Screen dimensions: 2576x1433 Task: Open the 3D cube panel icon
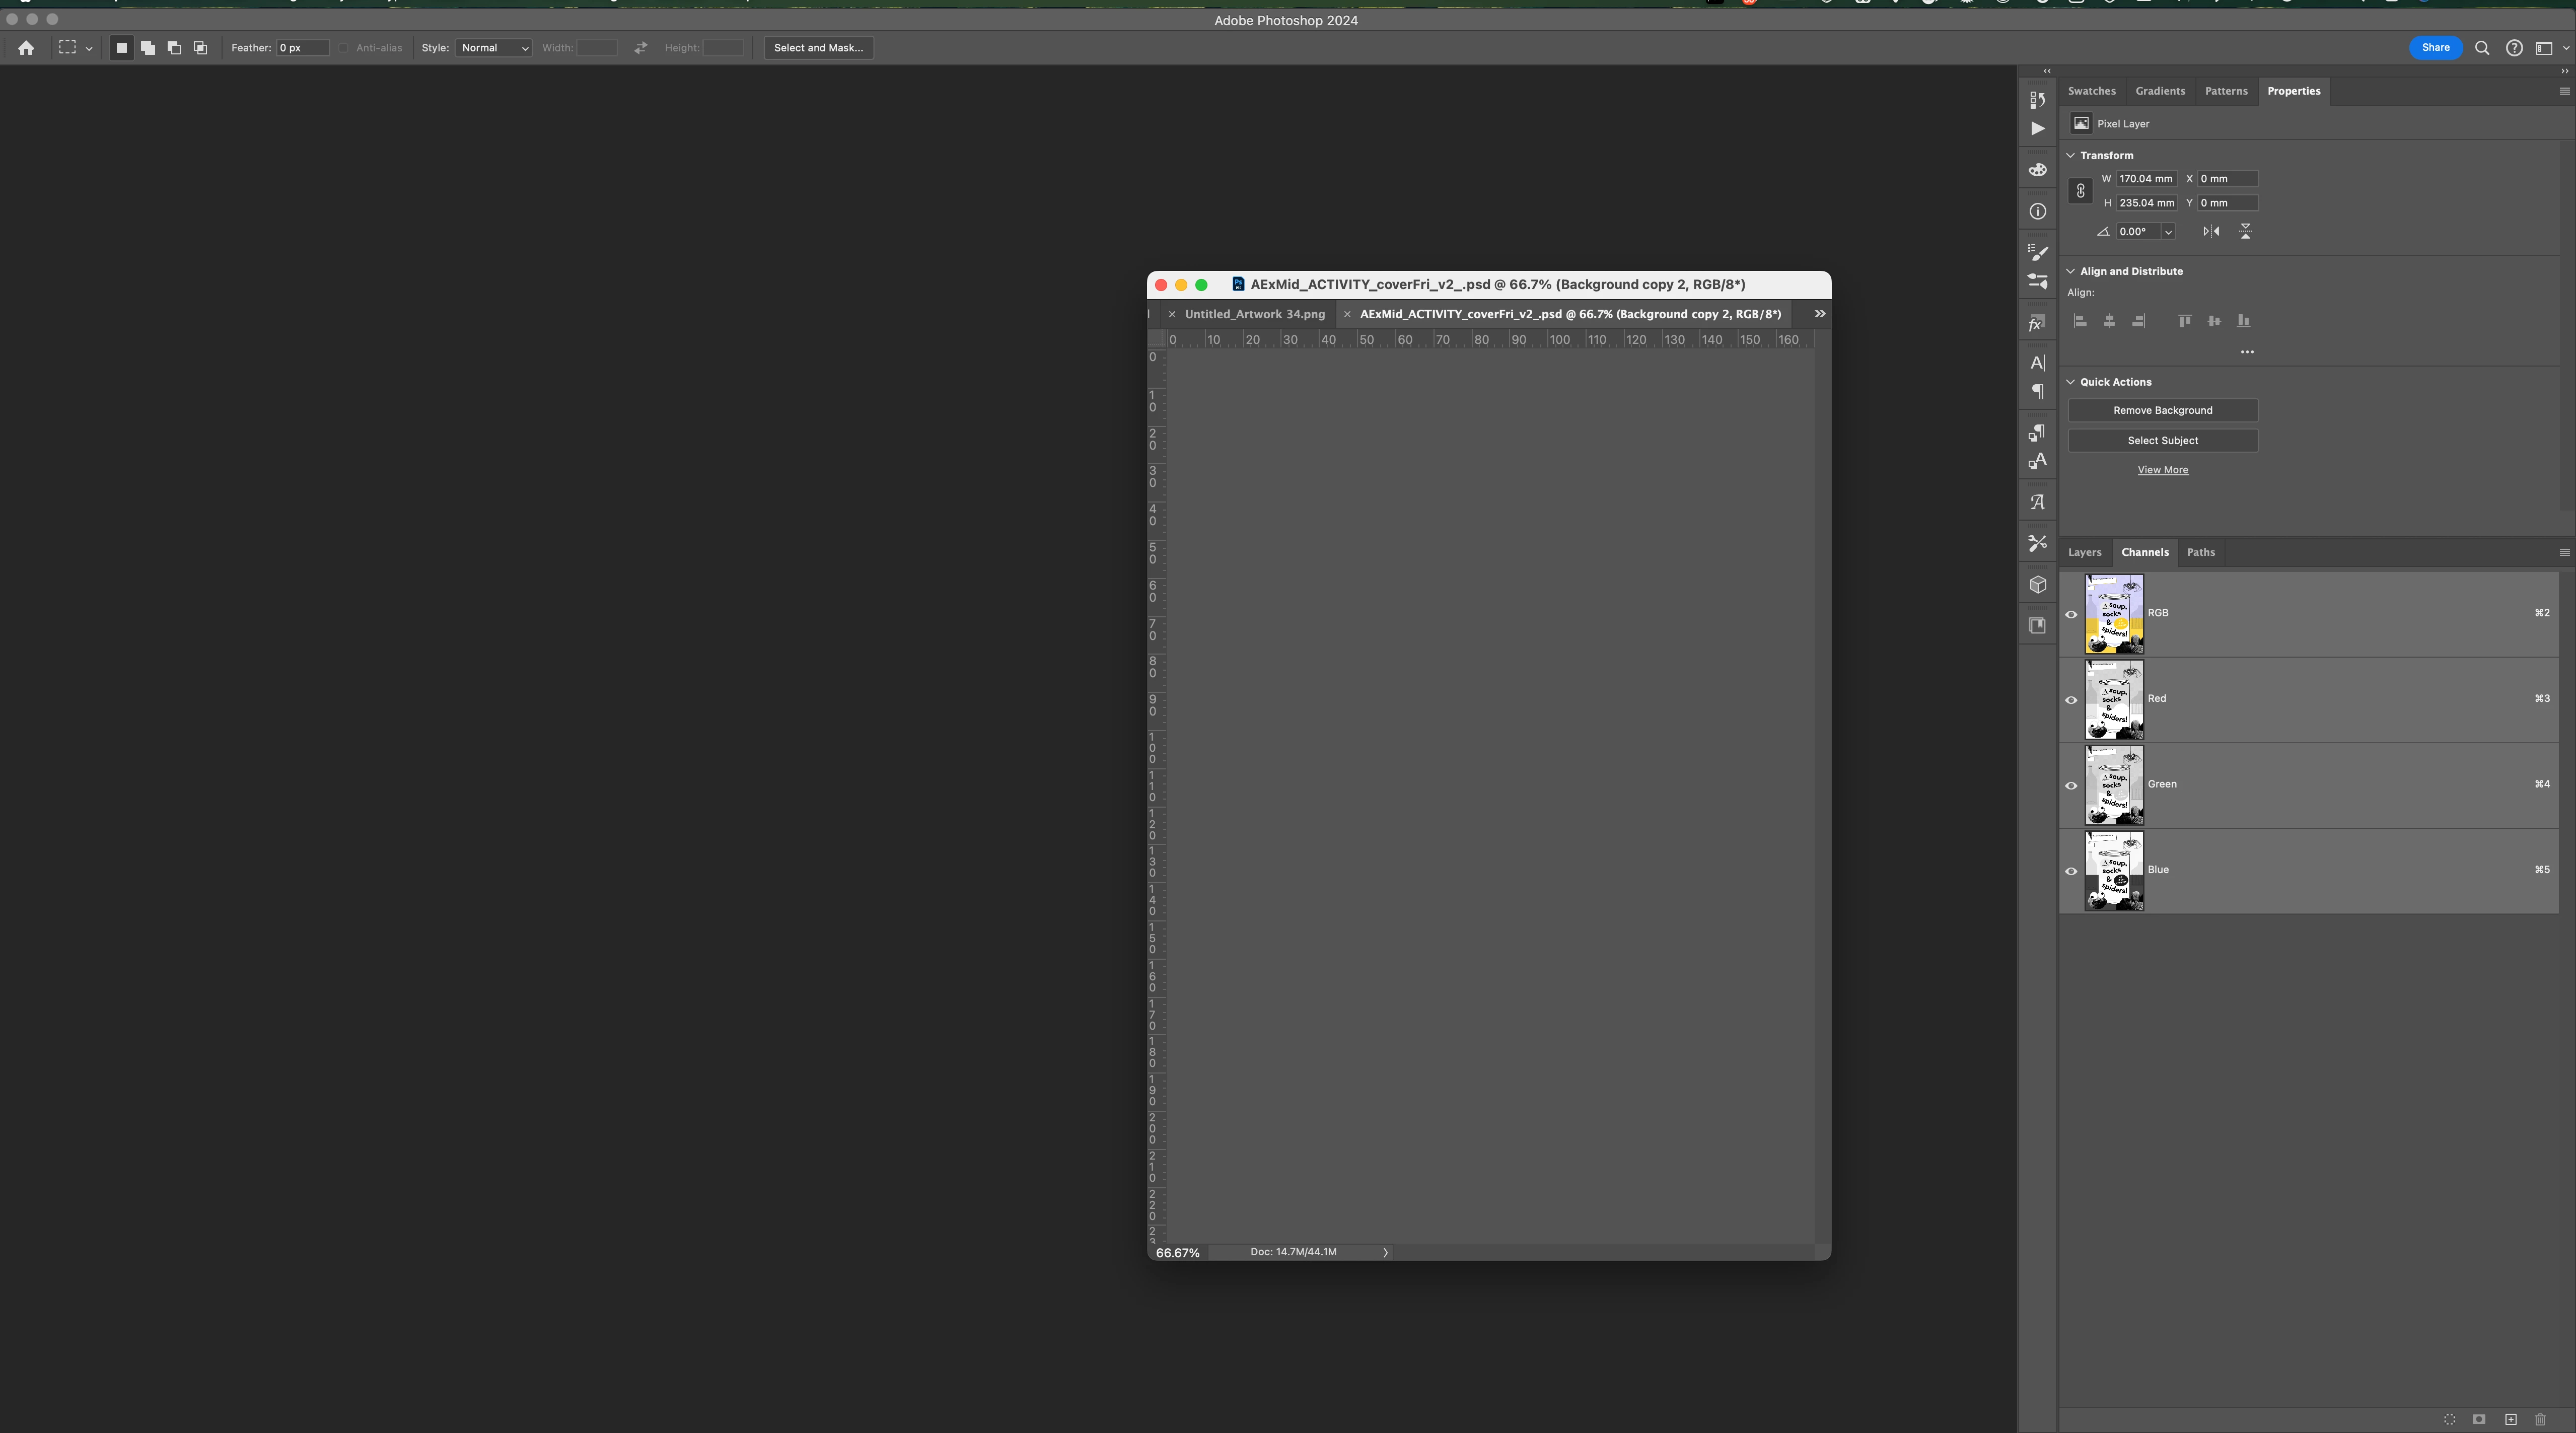pyautogui.click(x=2037, y=585)
